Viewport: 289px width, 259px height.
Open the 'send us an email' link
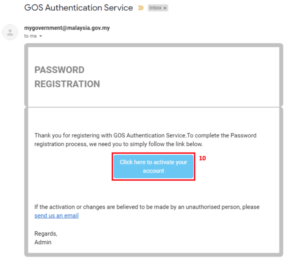tap(57, 216)
